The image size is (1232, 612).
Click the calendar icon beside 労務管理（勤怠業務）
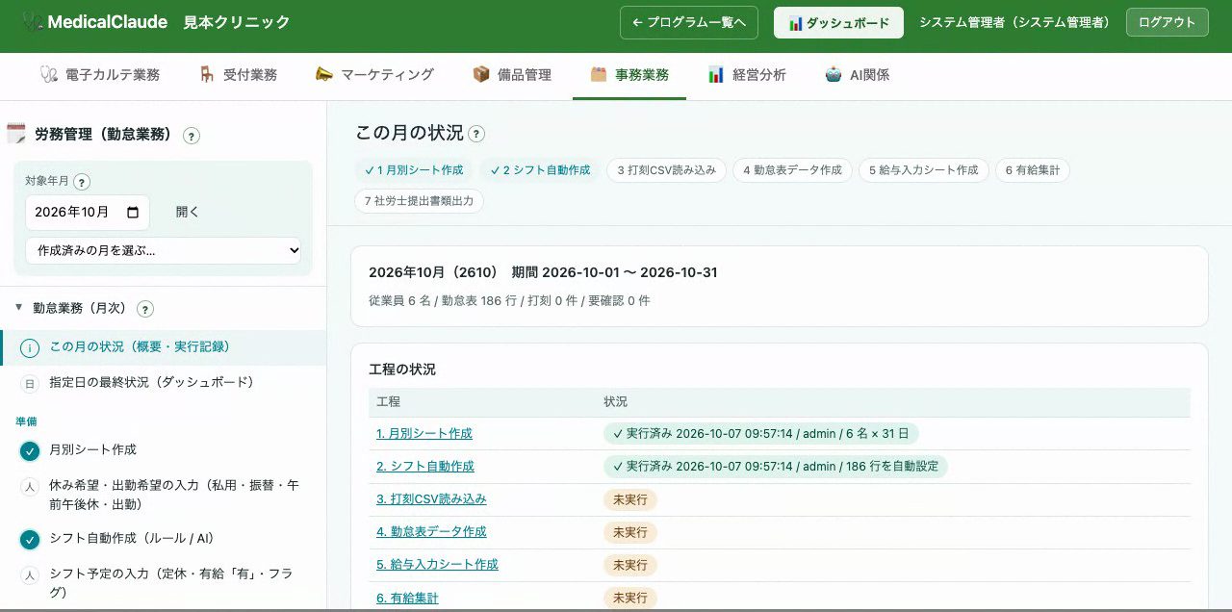click(15, 134)
